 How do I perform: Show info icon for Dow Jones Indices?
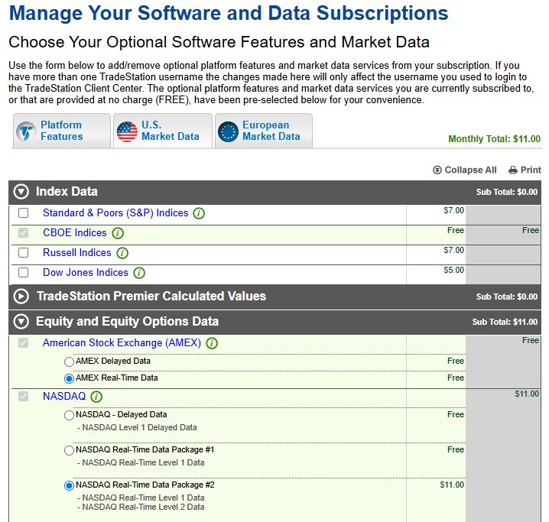click(x=139, y=273)
